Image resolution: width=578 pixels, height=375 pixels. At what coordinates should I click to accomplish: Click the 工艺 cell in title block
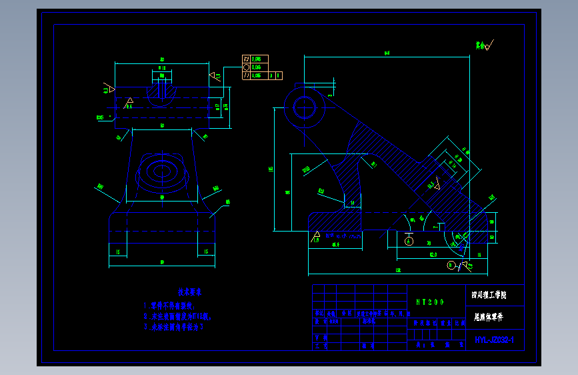tap(319, 346)
